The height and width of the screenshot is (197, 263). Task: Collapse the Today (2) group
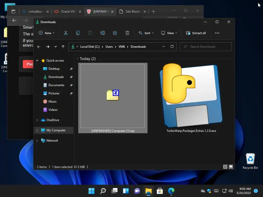point(77,59)
